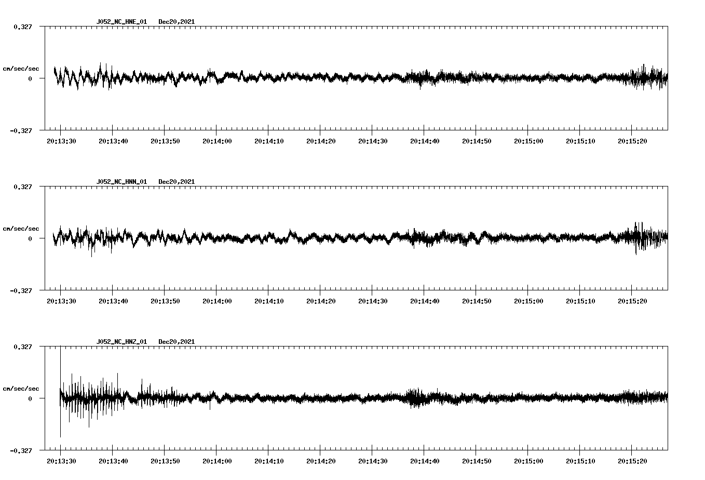Click the 0.327 upper limit of HNN plot
Image resolution: width=705 pixels, height=480 pixels.
23,186
